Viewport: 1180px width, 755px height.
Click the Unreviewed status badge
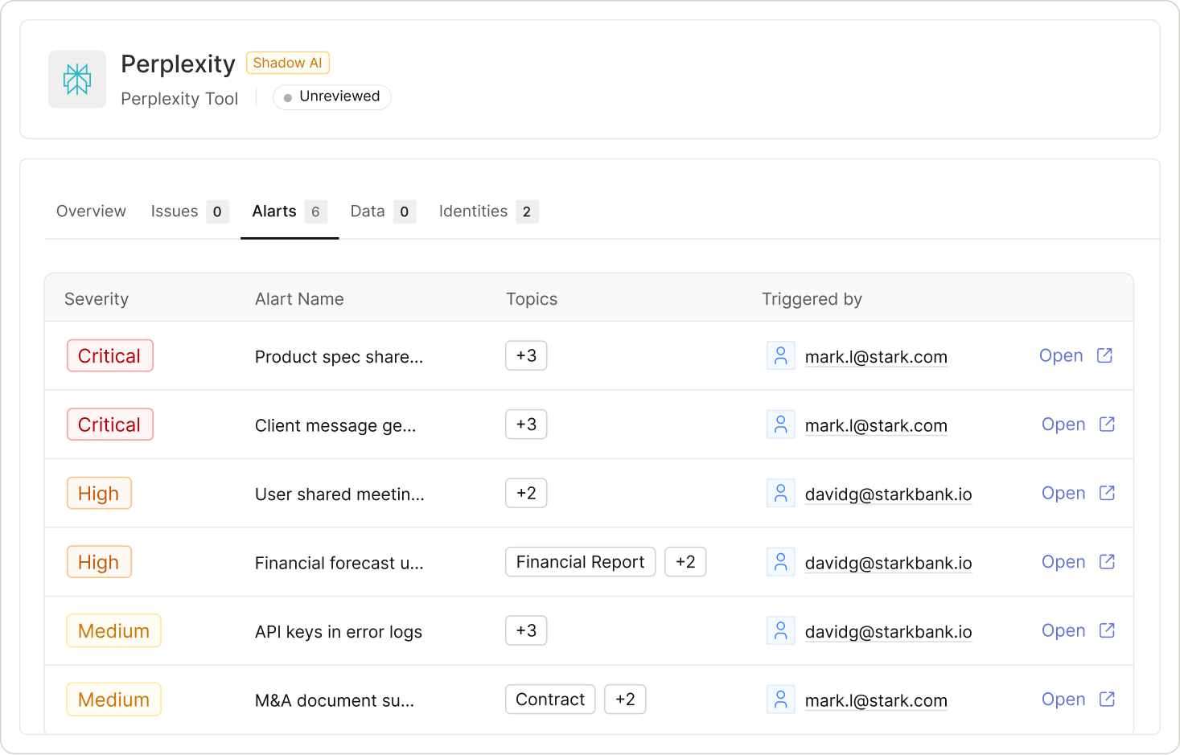pyautogui.click(x=331, y=96)
